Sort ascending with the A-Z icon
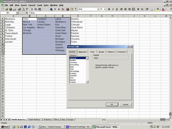Image resolution: width=172 pixels, height=129 pixels. coord(63,9)
